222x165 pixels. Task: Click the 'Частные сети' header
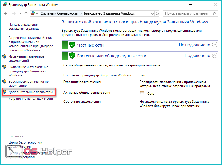[90, 45]
